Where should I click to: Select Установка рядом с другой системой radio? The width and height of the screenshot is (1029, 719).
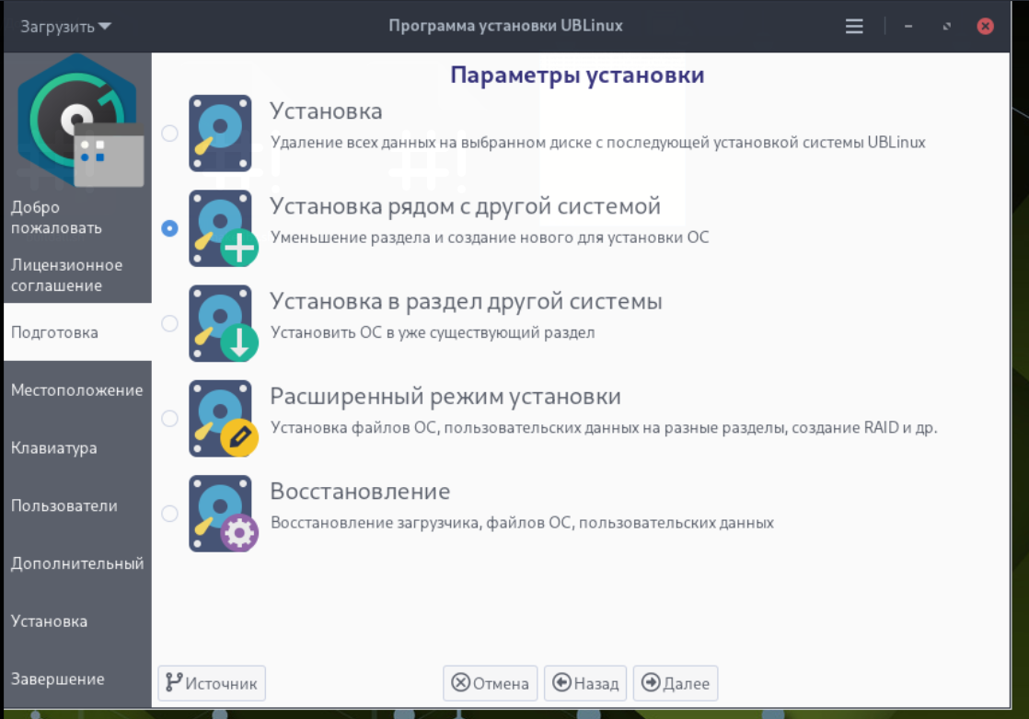point(170,228)
